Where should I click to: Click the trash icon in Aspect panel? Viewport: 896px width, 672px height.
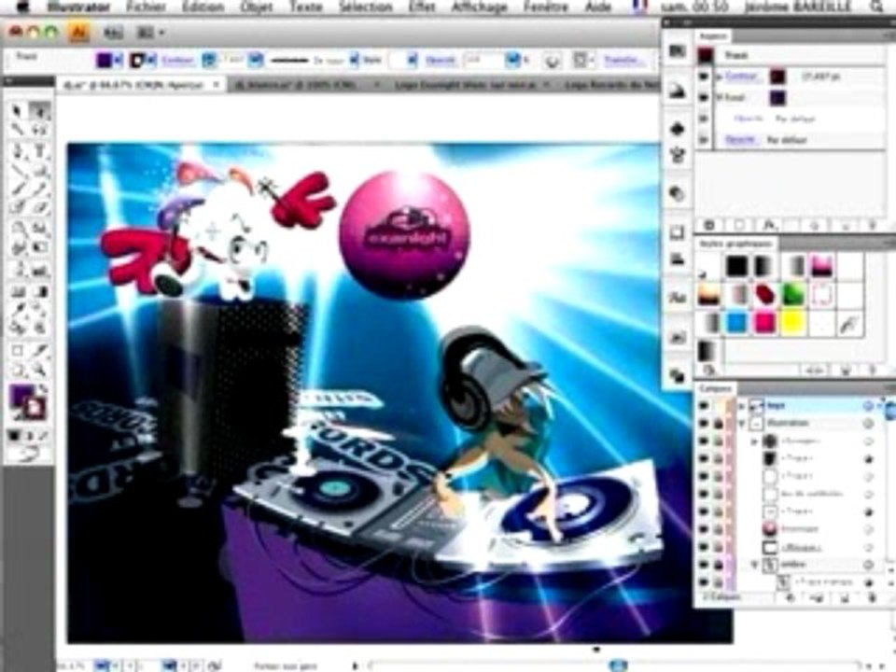873,225
